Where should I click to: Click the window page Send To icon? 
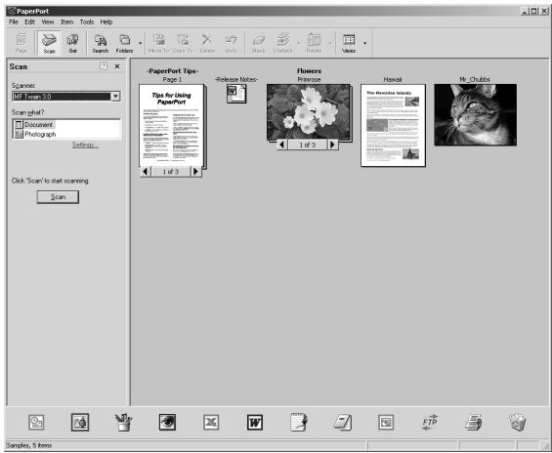(386, 422)
